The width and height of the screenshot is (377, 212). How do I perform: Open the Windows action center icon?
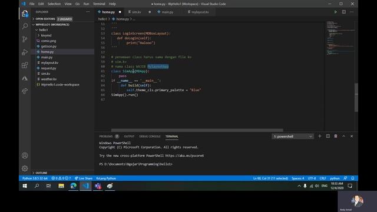coord(350,186)
